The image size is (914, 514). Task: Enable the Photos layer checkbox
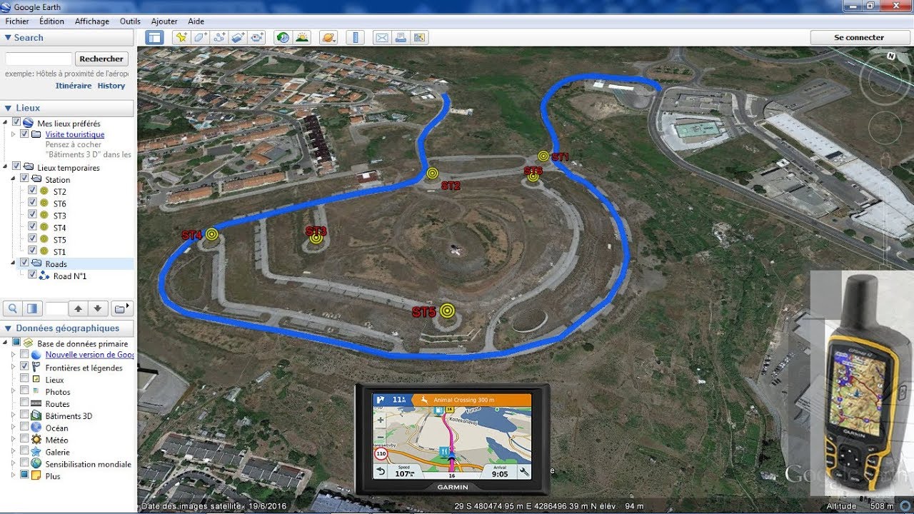tap(24, 391)
